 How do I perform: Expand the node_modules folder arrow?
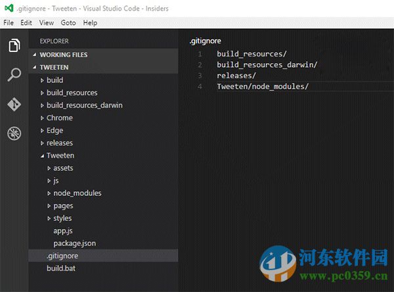click(x=49, y=193)
